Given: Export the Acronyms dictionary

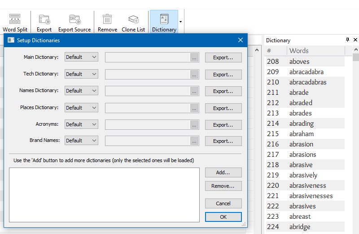Looking at the screenshot, I should click(223, 125).
